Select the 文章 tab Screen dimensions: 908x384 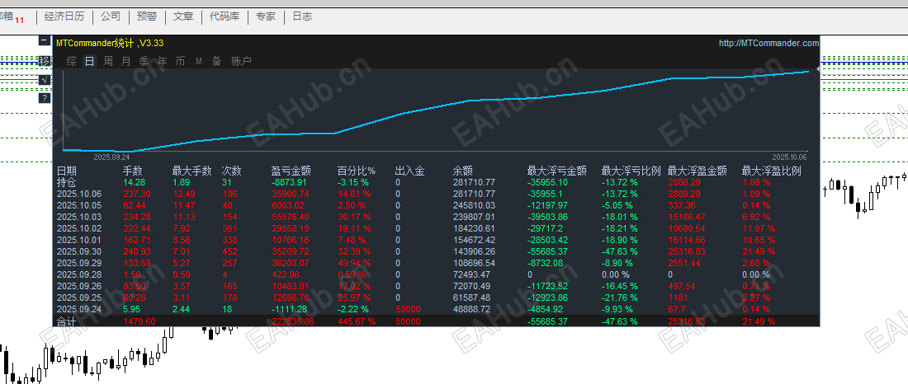pos(183,16)
